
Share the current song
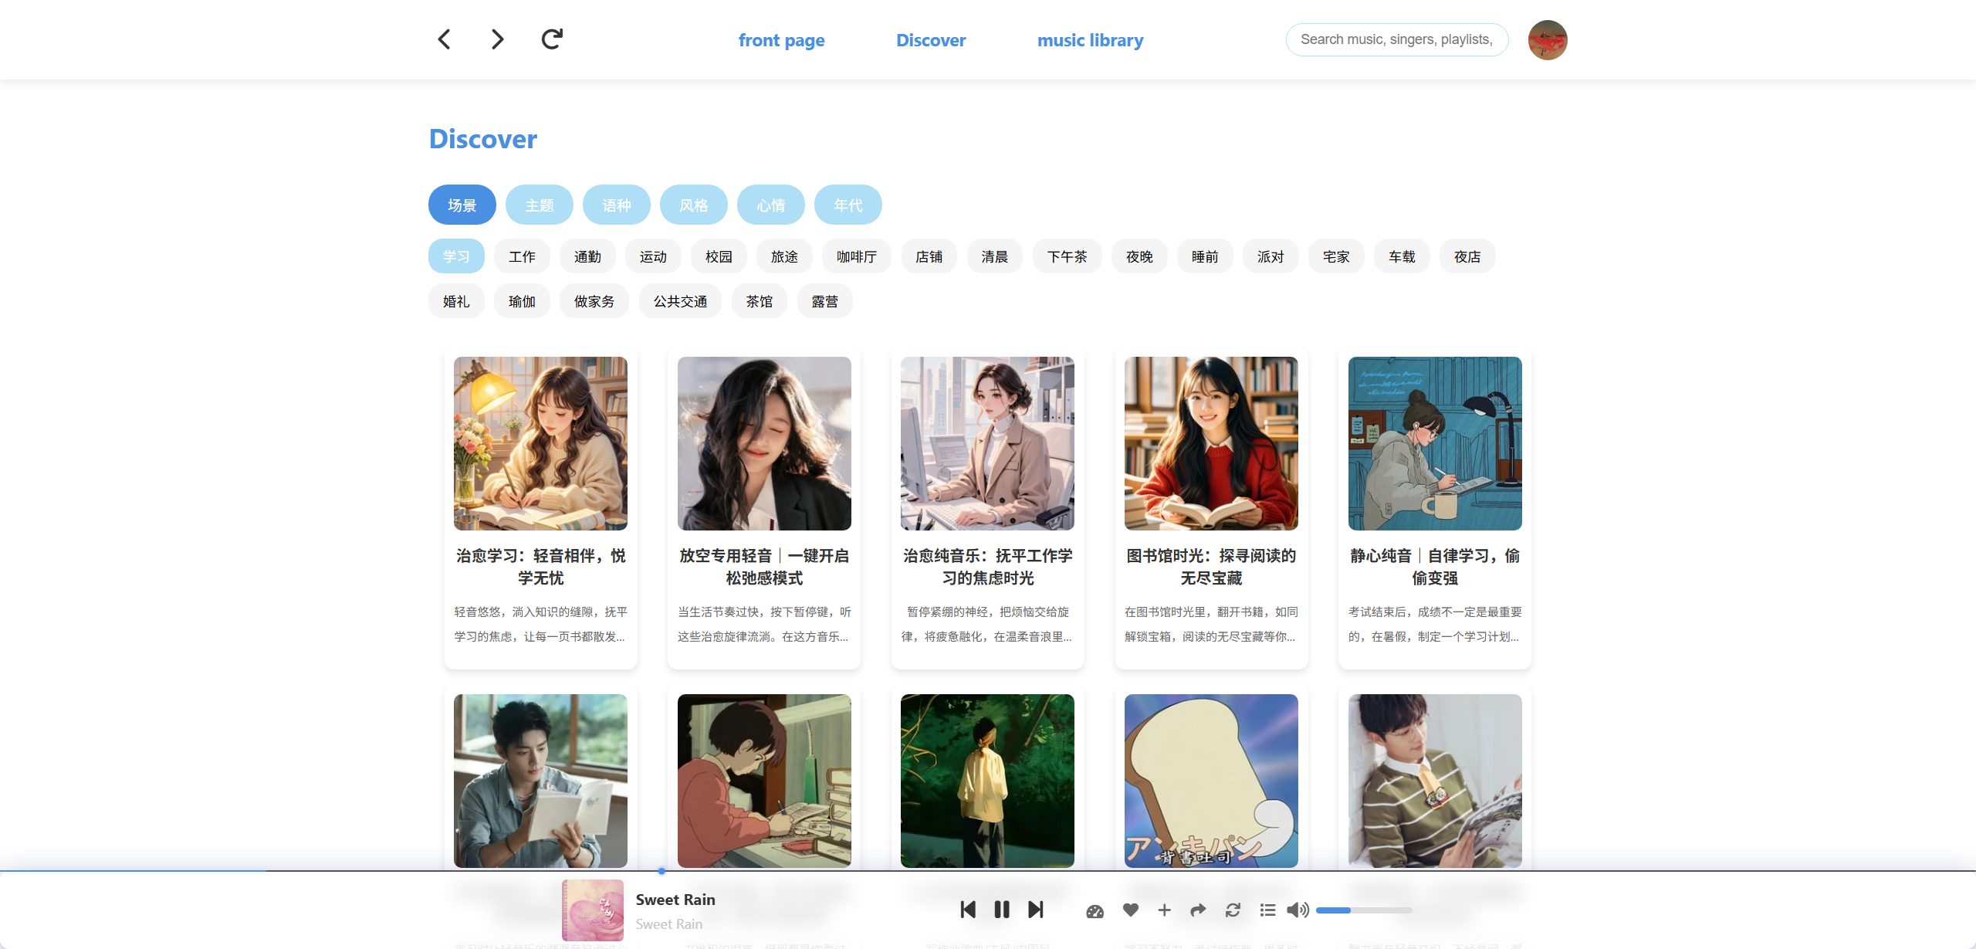(x=1198, y=910)
